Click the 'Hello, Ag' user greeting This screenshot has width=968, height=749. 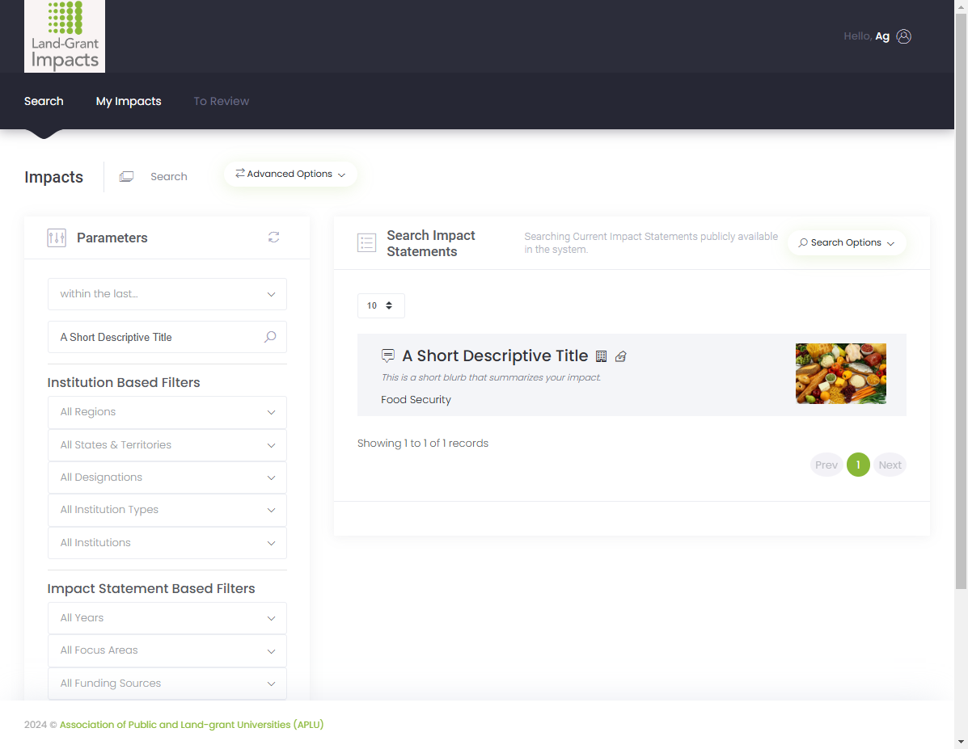click(866, 36)
